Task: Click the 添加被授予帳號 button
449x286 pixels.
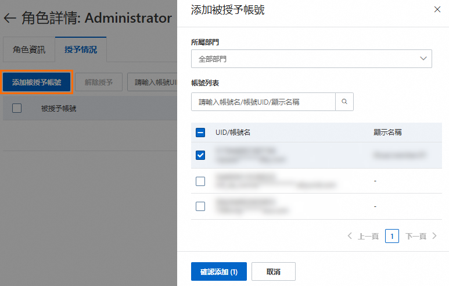Action: coord(37,82)
